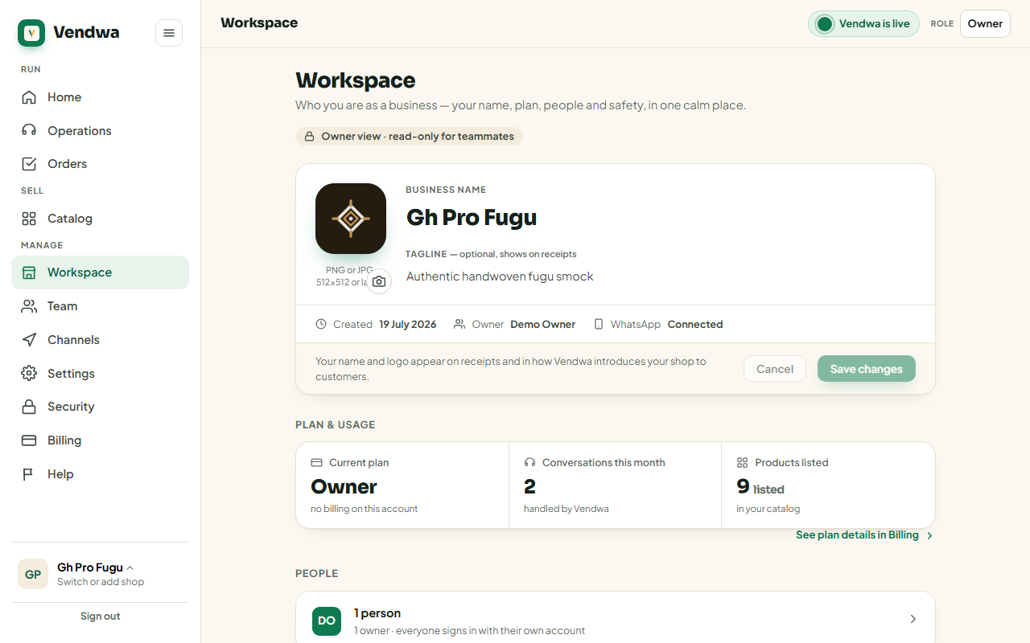Click the business logo thumbnail
Viewport: 1030px width, 643px height.
coord(351,219)
